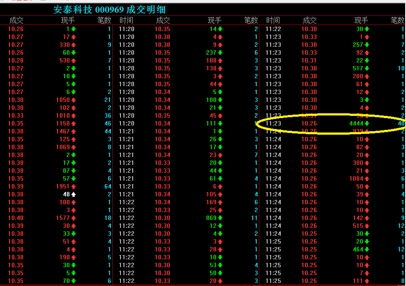
Task: Select trade count 46 beside volume 1150
Action: coord(108,123)
